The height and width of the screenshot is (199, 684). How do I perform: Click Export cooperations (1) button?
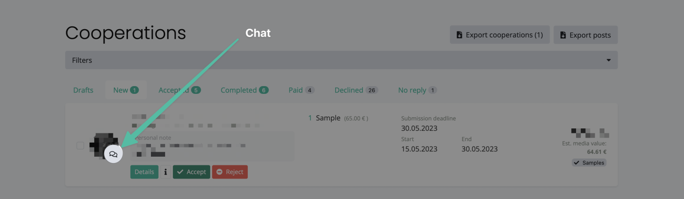(x=499, y=35)
